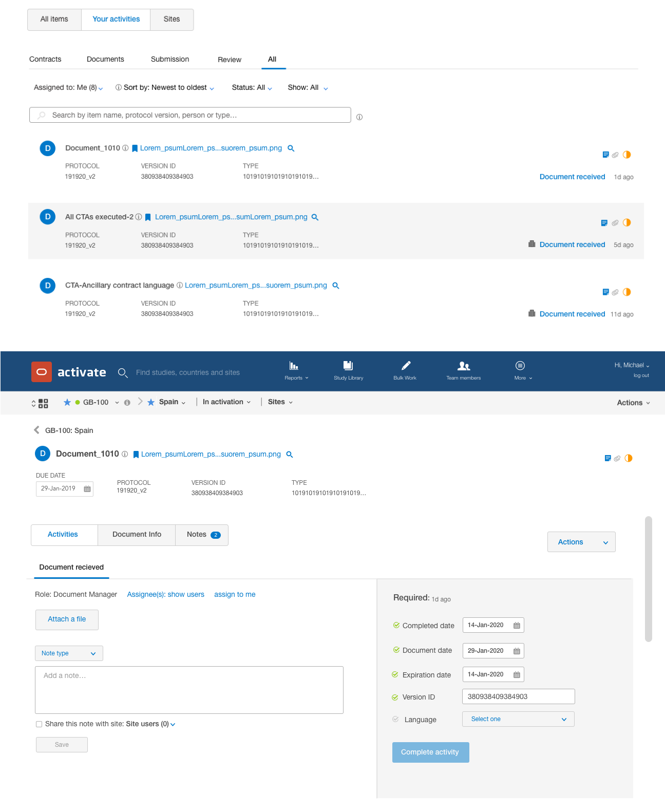The height and width of the screenshot is (812, 665).
Task: Select the Documents filter tab
Action: 105,60
